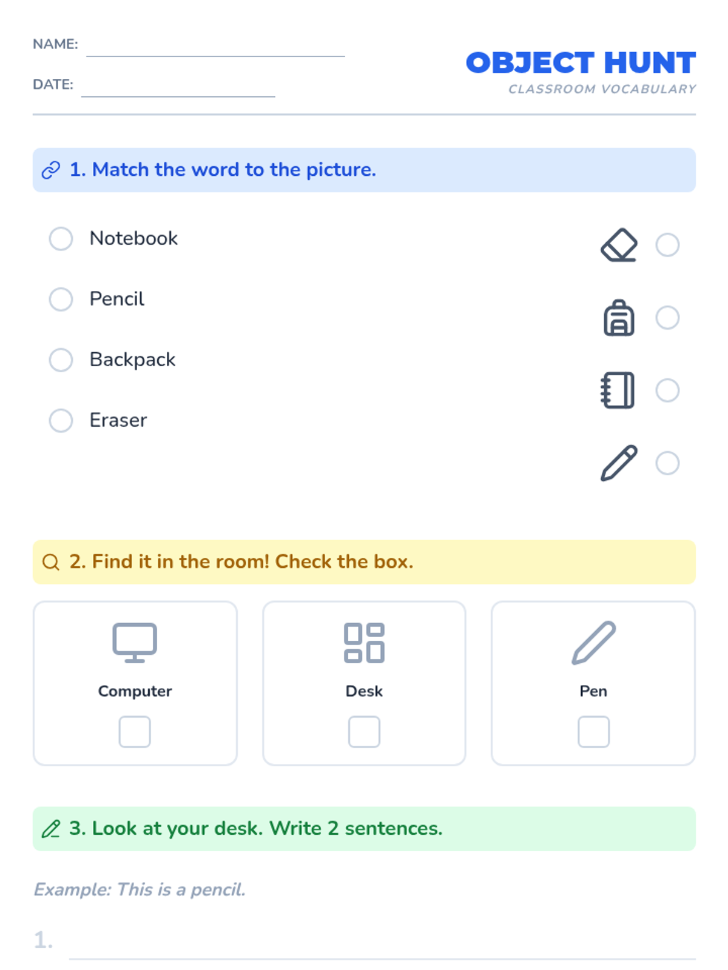
Task: Click the pencil picture icon
Action: pyautogui.click(x=619, y=463)
